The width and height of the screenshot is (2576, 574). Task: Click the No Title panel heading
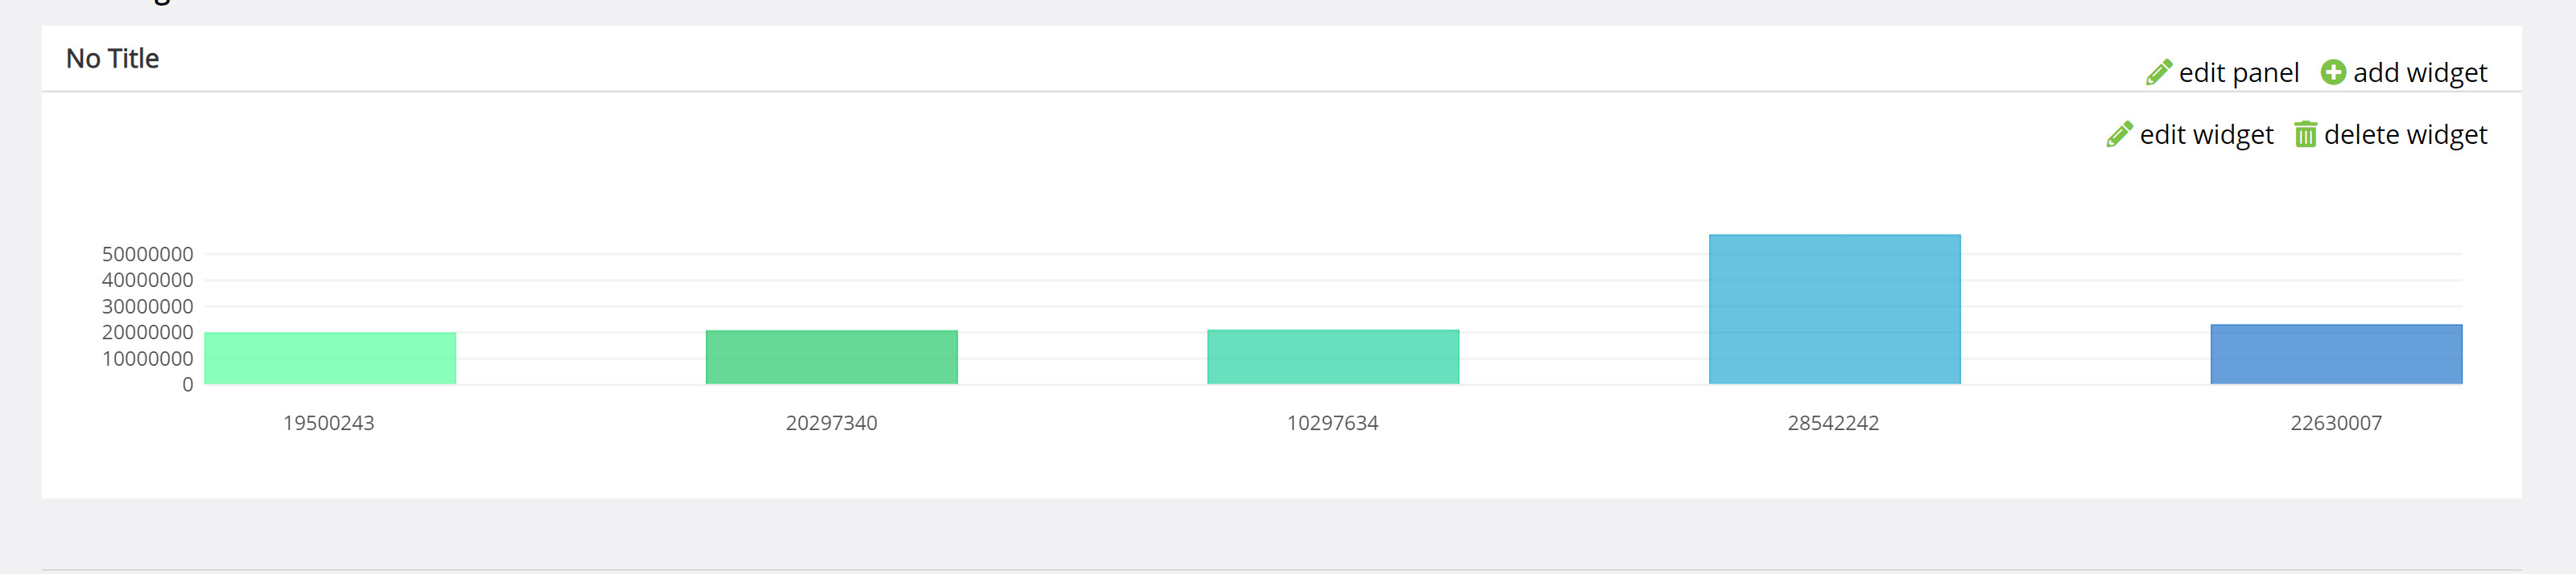coord(112,59)
